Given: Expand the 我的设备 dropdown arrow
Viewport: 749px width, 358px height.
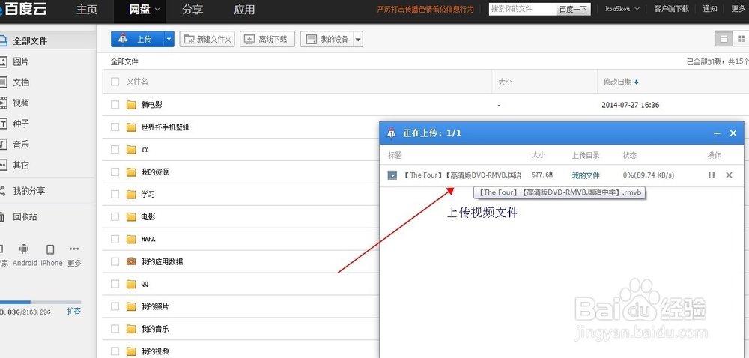Looking at the screenshot, I should pos(358,39).
